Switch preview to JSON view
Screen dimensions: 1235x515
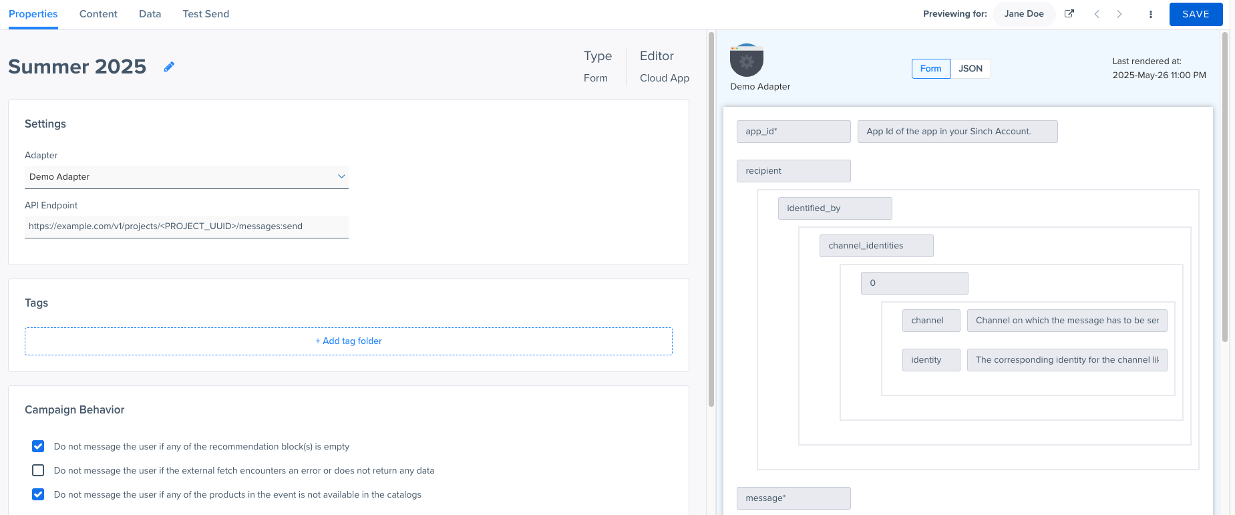point(970,69)
